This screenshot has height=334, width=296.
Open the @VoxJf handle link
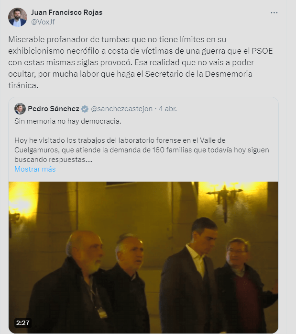point(43,22)
